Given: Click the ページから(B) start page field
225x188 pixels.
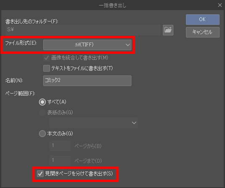Looking at the screenshot, I should (60, 146).
